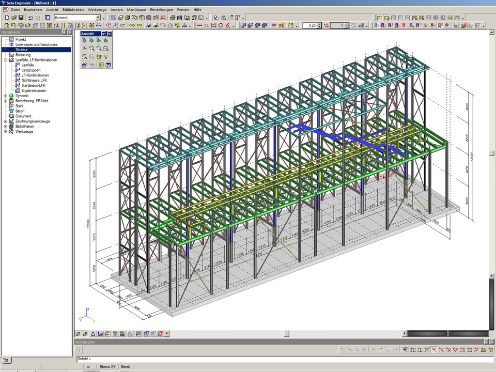Screen dimensions: 496x372
Task: Click the Undo arrow icon
Action: click(x=30, y=18)
